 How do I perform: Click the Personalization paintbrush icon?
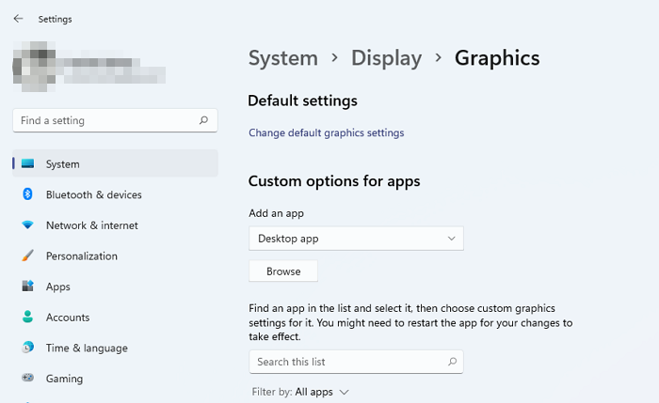coord(28,256)
